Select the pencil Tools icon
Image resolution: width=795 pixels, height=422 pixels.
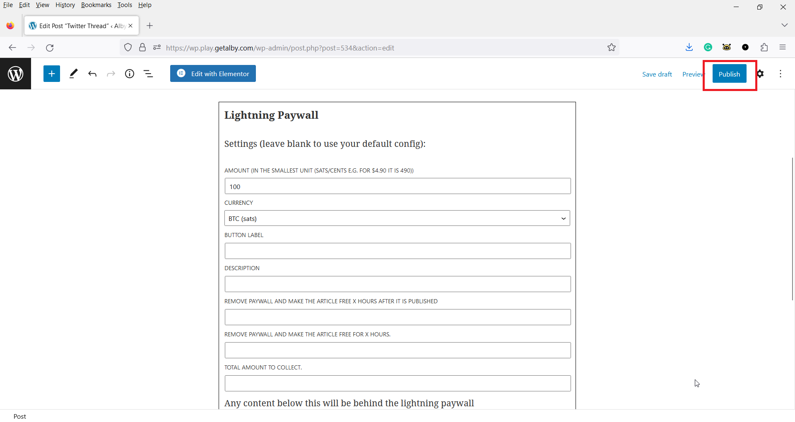(73, 74)
